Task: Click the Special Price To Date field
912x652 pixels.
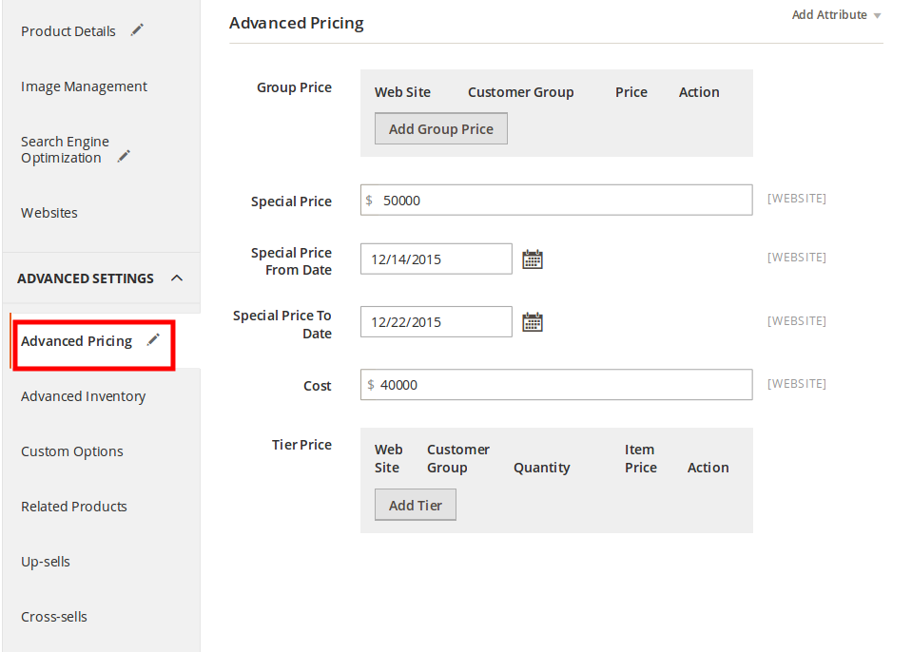Action: click(437, 322)
